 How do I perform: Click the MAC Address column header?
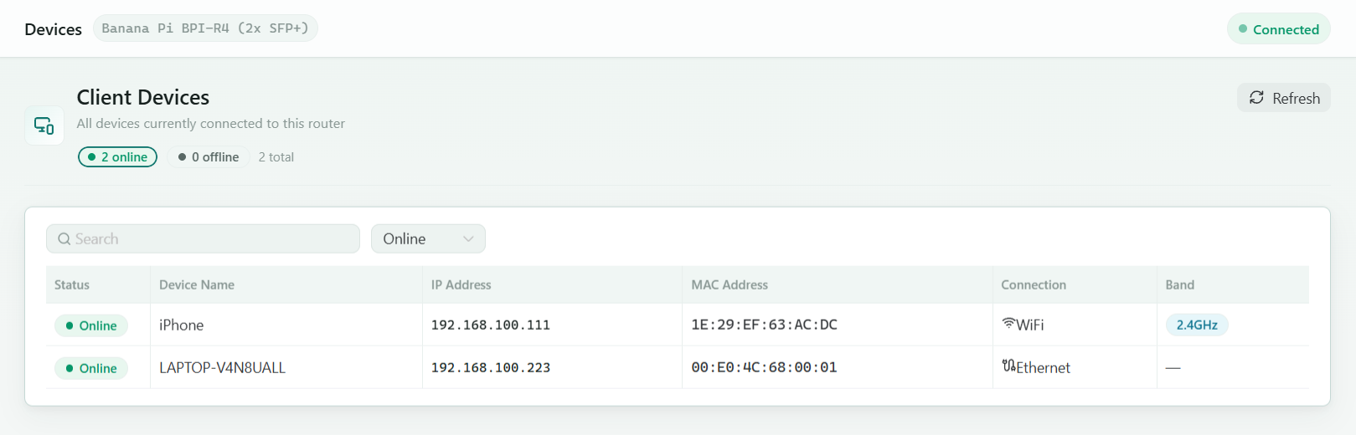[x=730, y=284]
